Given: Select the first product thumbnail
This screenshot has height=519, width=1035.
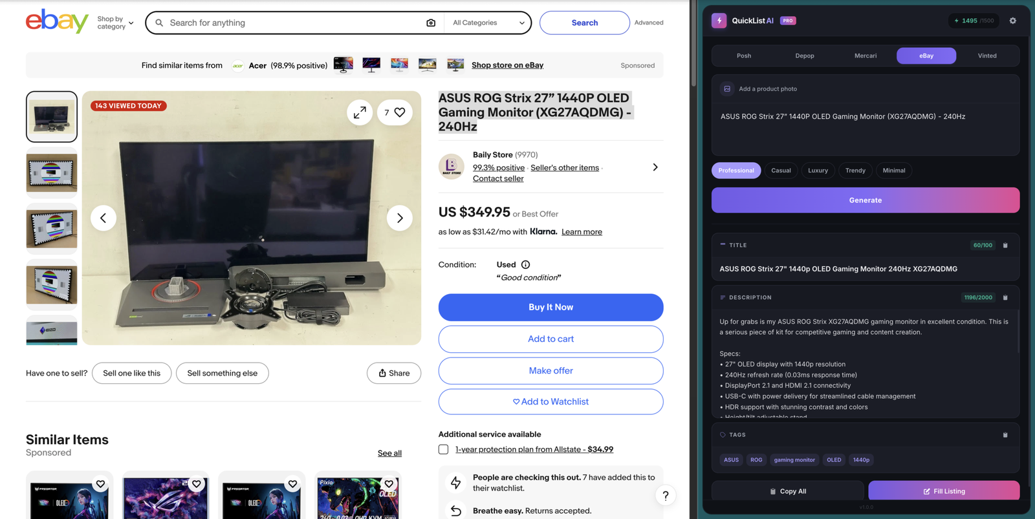Looking at the screenshot, I should pos(52,116).
